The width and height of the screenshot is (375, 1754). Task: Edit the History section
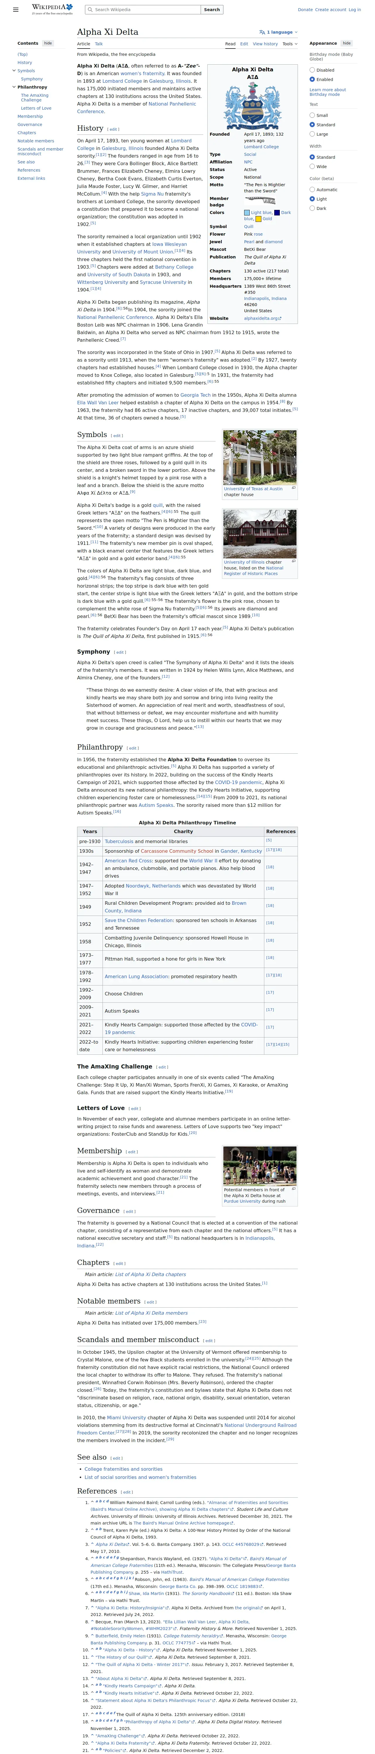pos(113,130)
